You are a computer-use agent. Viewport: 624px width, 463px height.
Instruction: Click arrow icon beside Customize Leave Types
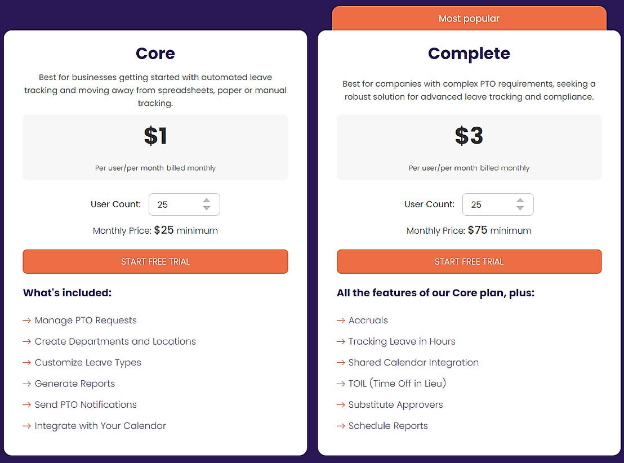[x=26, y=363]
